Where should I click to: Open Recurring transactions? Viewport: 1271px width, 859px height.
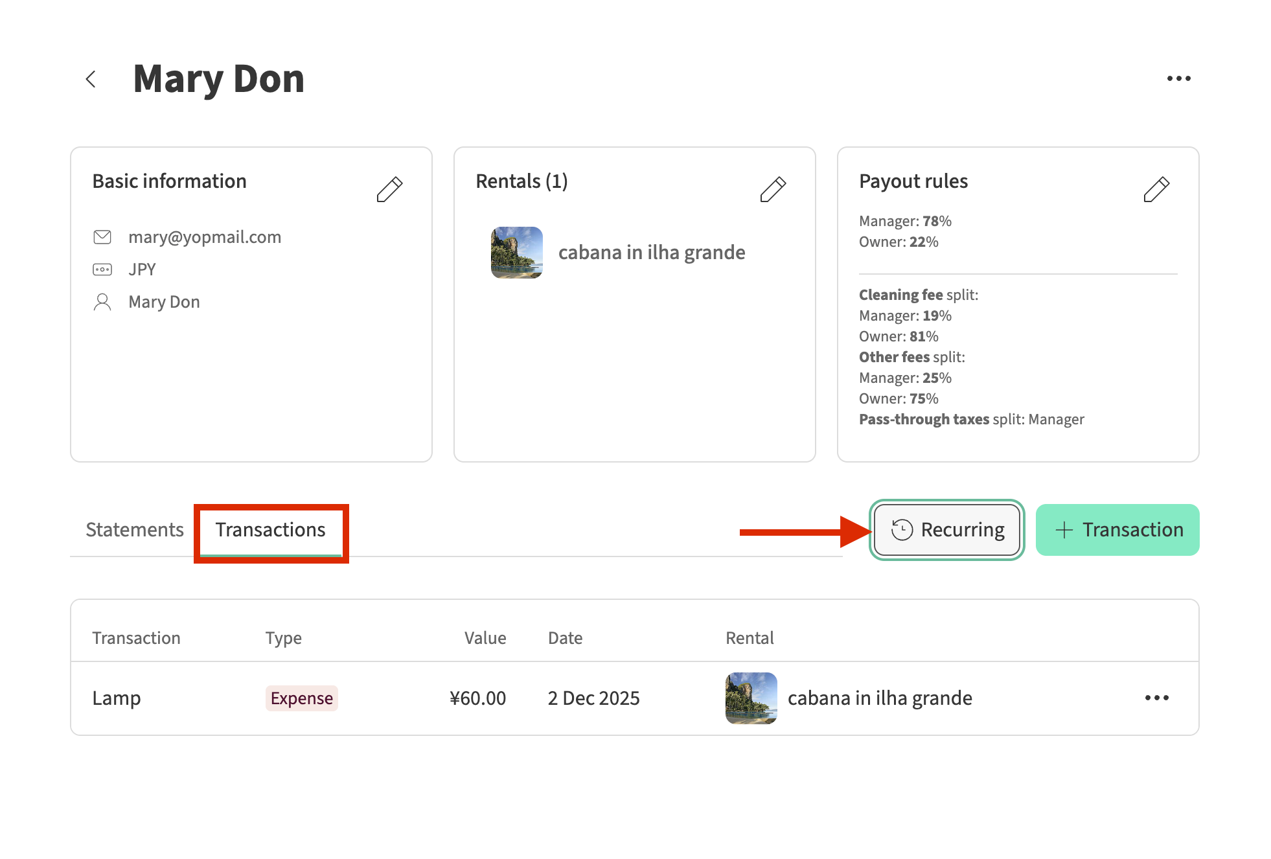click(x=947, y=530)
